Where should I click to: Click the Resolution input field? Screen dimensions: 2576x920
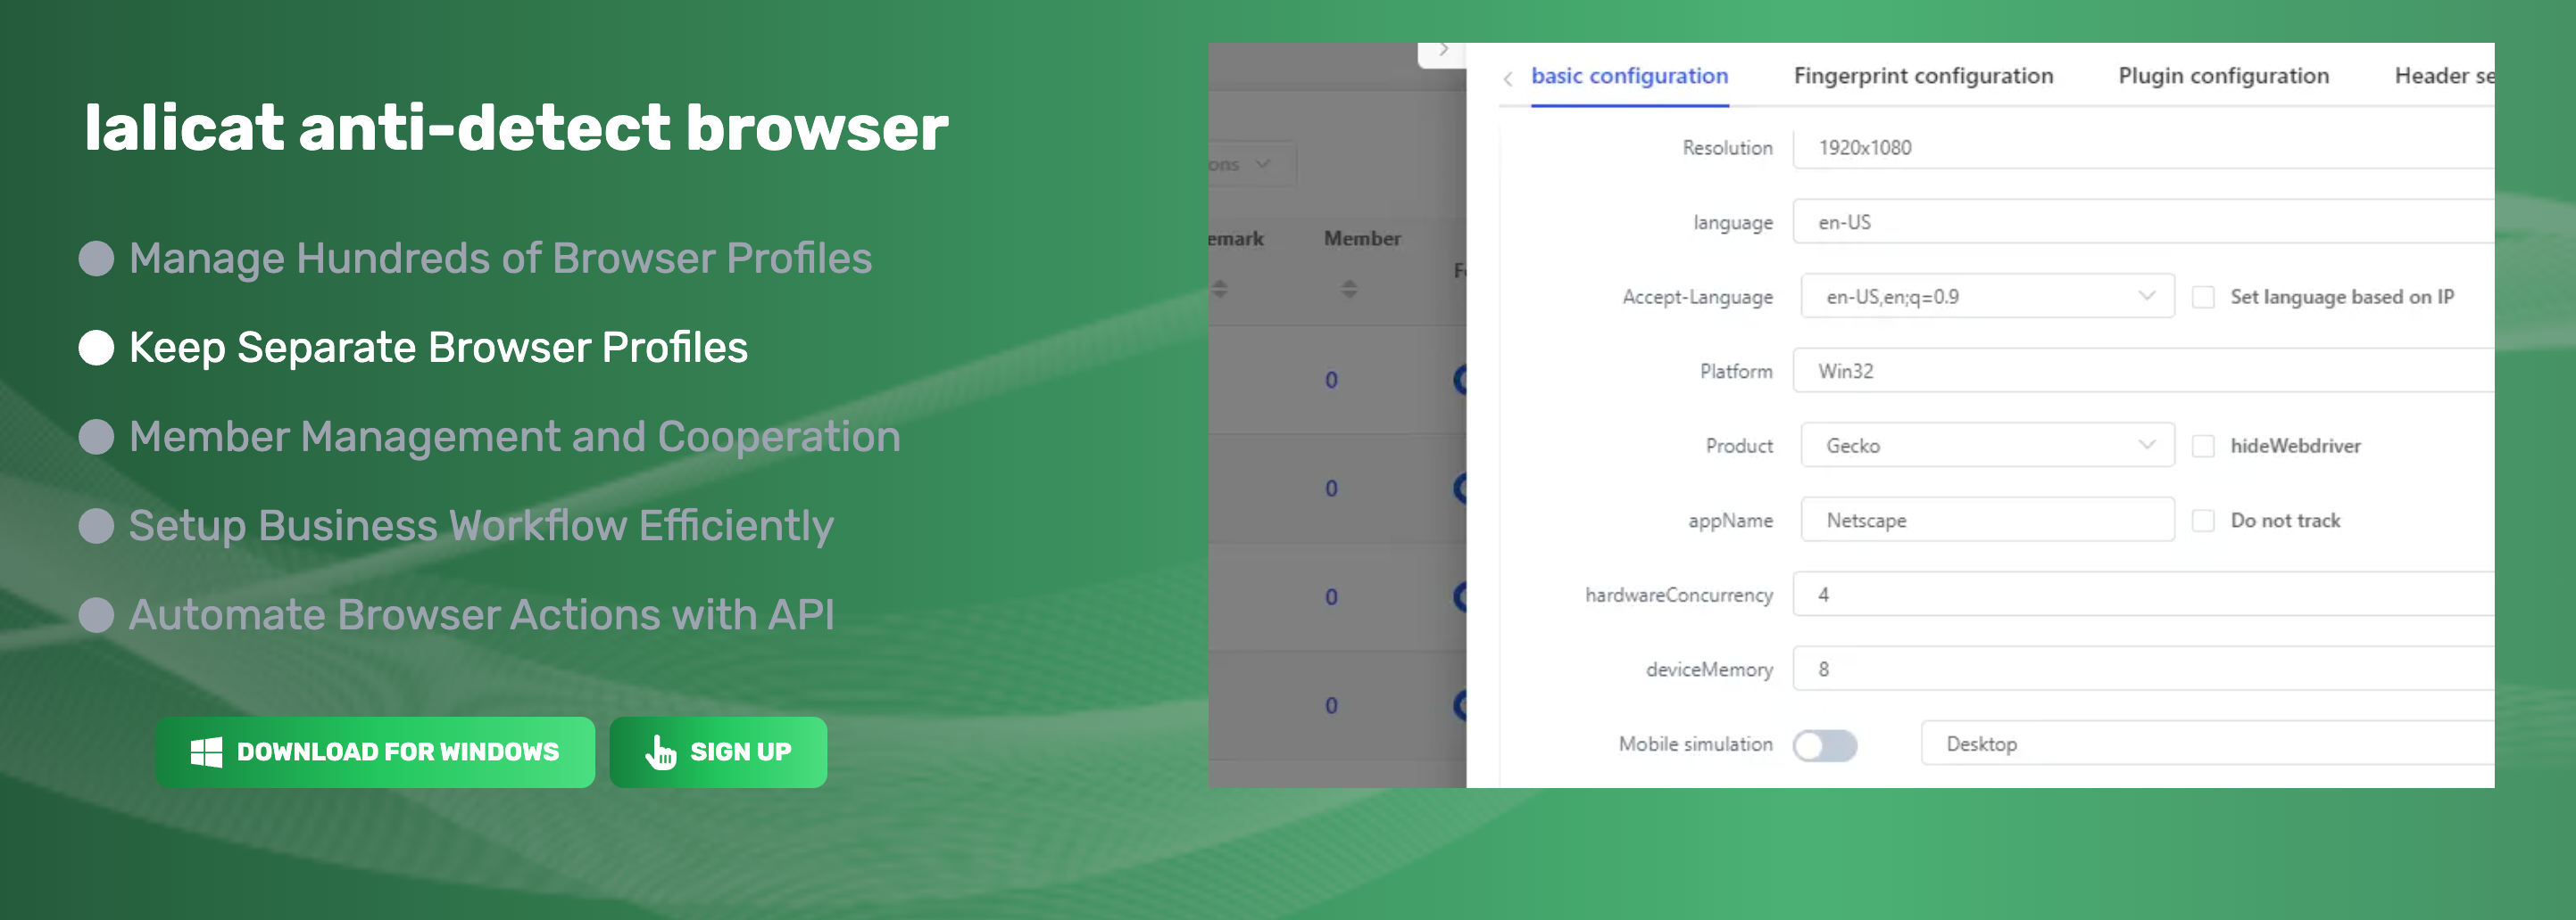[x=2140, y=148]
